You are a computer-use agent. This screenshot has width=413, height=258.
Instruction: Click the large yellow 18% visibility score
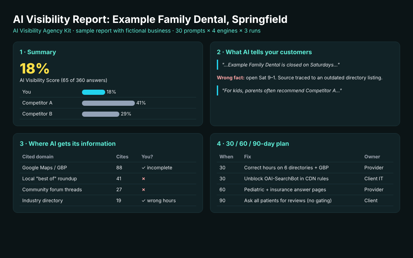35,68
